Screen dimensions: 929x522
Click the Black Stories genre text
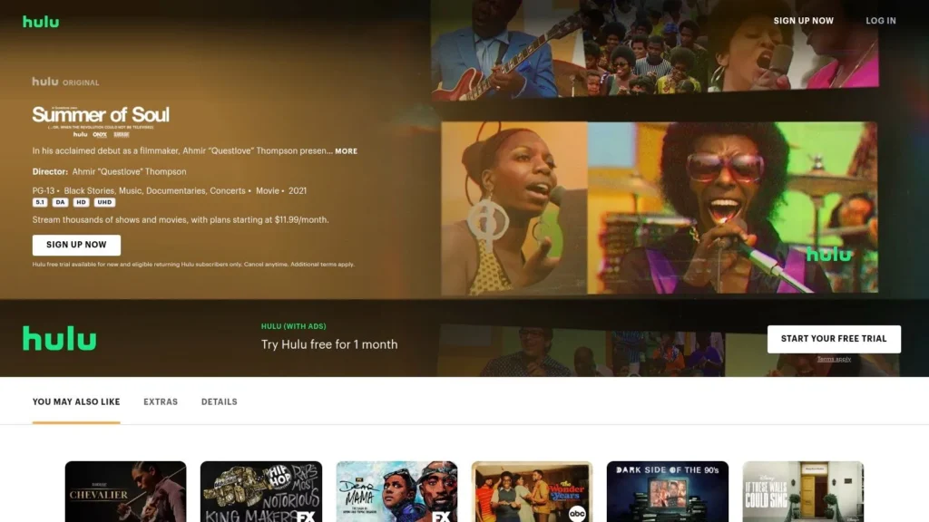pos(89,191)
